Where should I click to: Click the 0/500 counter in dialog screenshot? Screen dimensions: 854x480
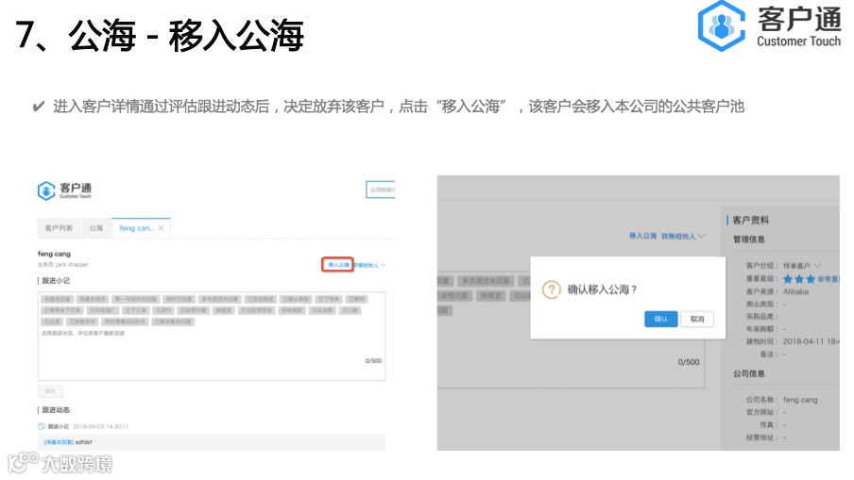tap(689, 362)
